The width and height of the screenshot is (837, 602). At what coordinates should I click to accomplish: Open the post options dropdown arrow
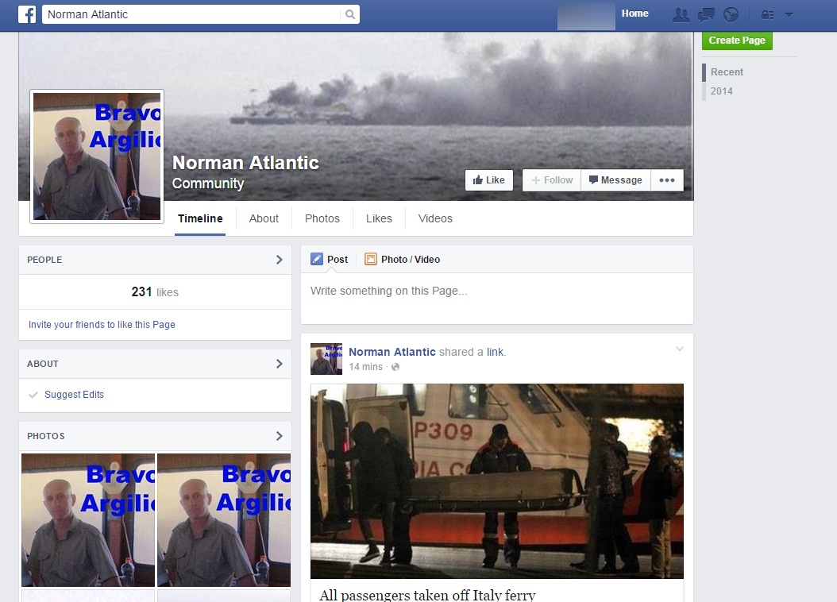pyautogui.click(x=680, y=349)
